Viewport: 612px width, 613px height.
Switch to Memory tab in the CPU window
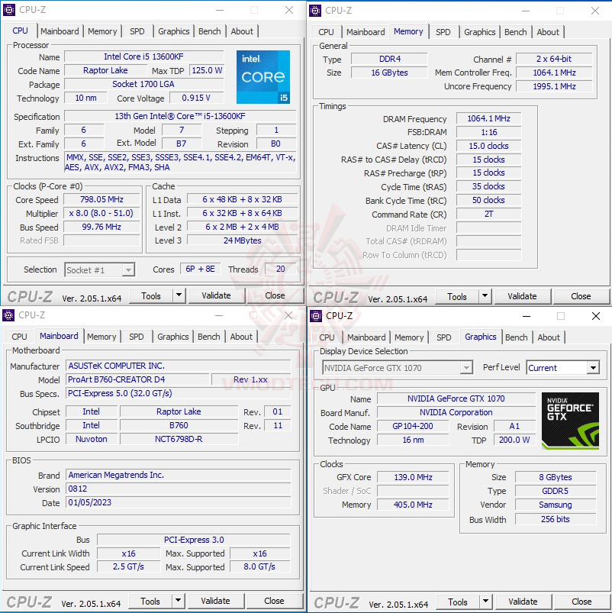click(102, 31)
